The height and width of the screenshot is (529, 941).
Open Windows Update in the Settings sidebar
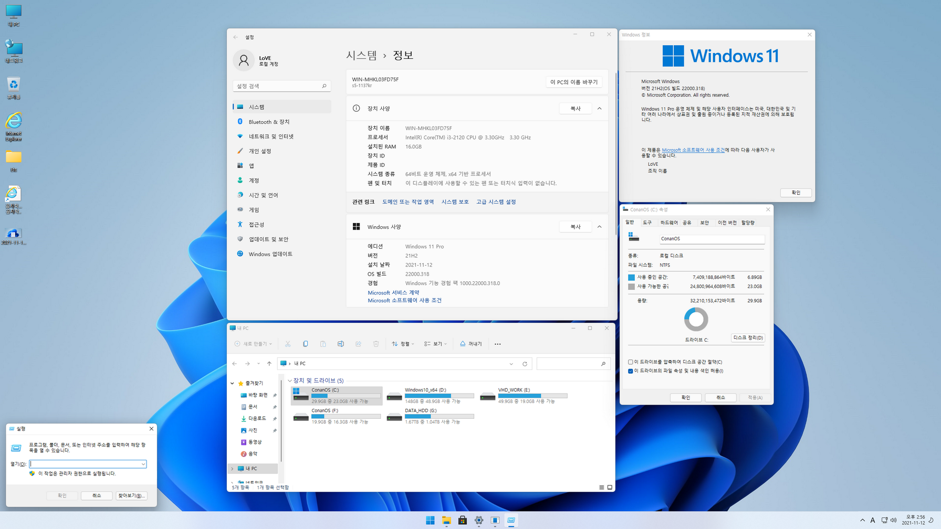[x=282, y=254]
